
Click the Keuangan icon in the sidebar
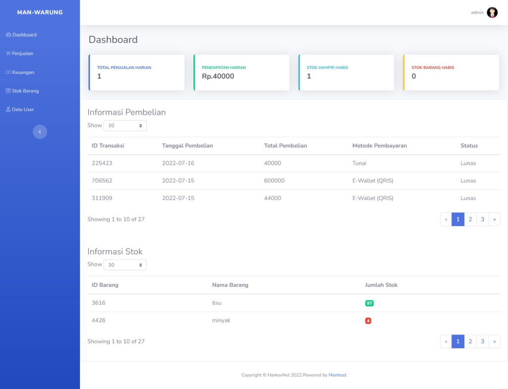[x=7, y=72]
